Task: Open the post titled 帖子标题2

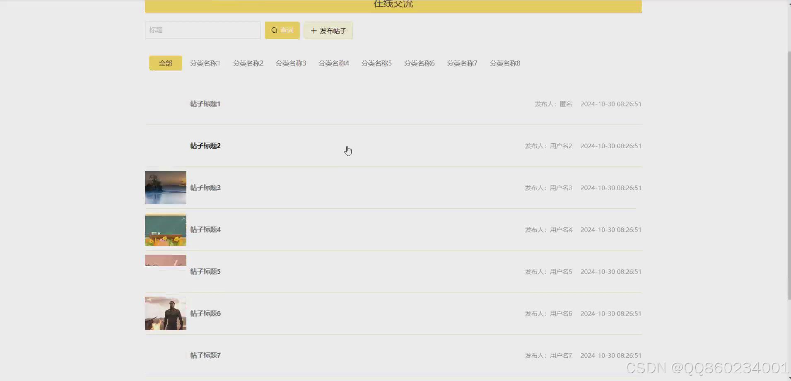Action: (205, 146)
